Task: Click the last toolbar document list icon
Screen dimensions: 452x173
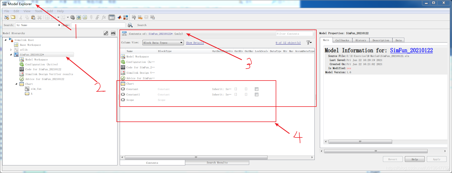Action: pyautogui.click(x=152, y=17)
